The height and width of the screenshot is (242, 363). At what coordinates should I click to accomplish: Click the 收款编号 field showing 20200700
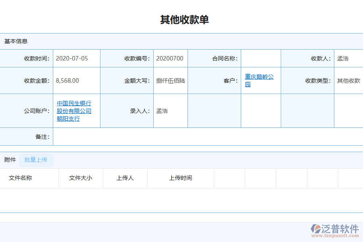[169, 58]
